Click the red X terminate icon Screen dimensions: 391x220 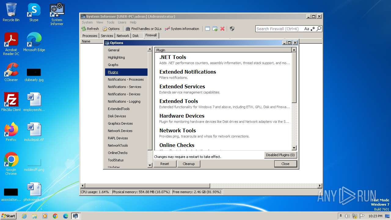[x=222, y=29]
